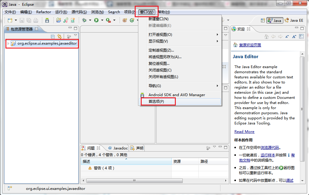Open the External Tools dropdown arrow

tap(114, 20)
